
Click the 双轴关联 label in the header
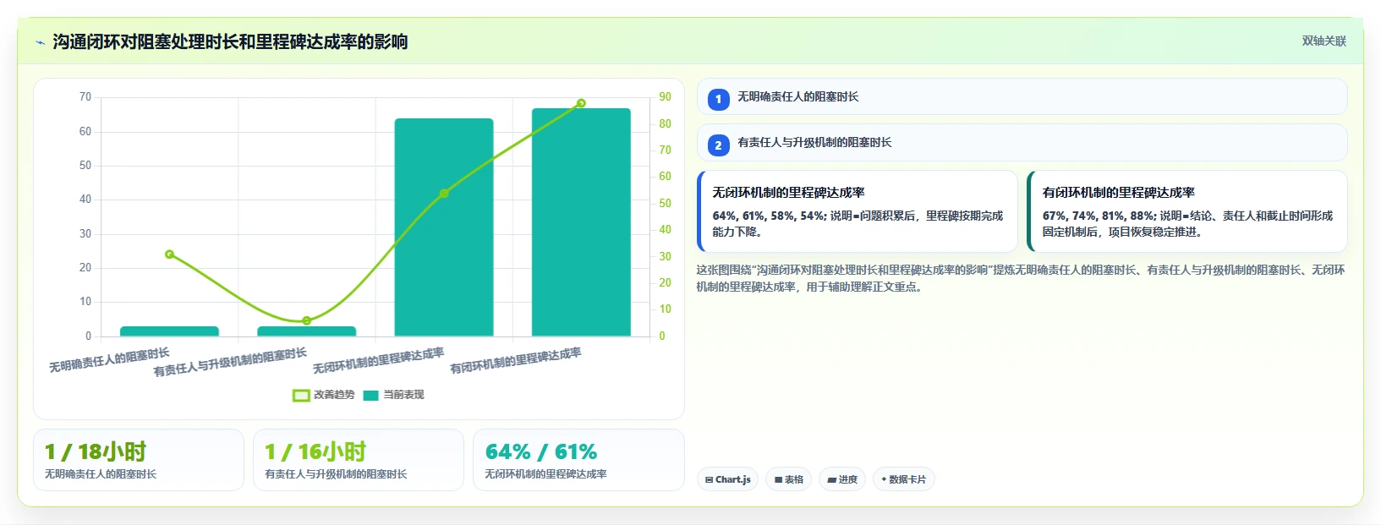click(1323, 41)
